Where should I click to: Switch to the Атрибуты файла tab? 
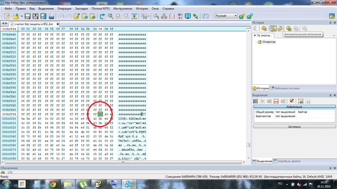287,161
